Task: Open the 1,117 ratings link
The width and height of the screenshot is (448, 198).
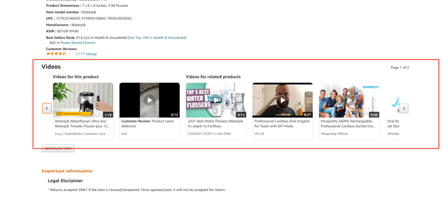Action: [86, 54]
